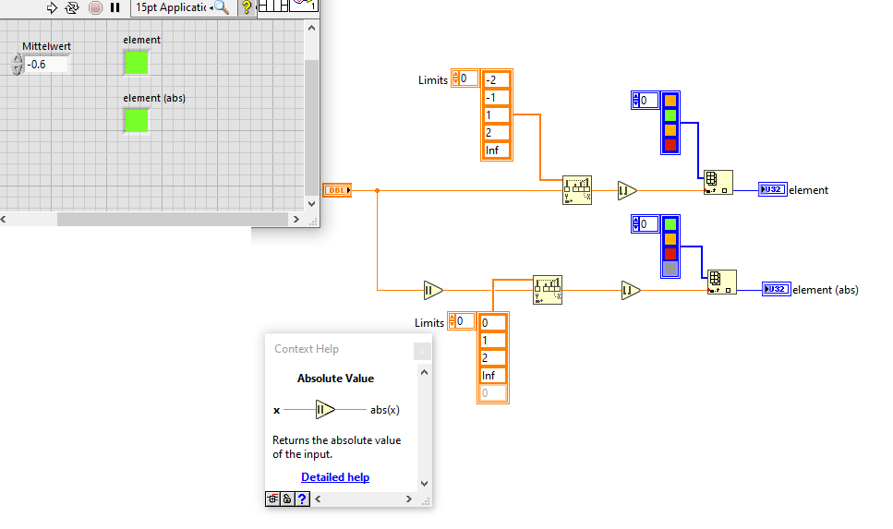The height and width of the screenshot is (529, 893).
Task: Select the 'element (abs)' label on the diagram
Action: (826, 290)
